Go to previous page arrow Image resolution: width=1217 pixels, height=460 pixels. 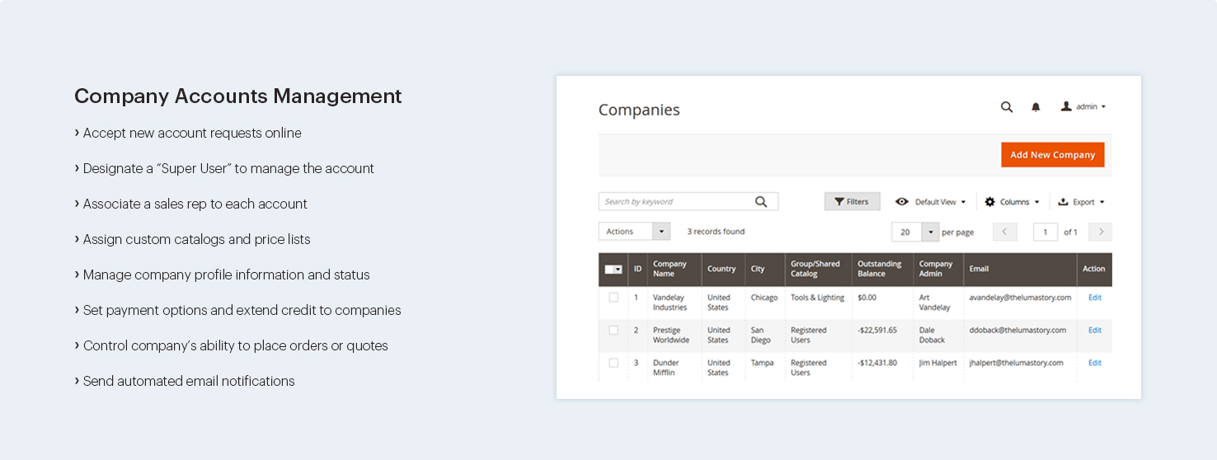point(1004,232)
